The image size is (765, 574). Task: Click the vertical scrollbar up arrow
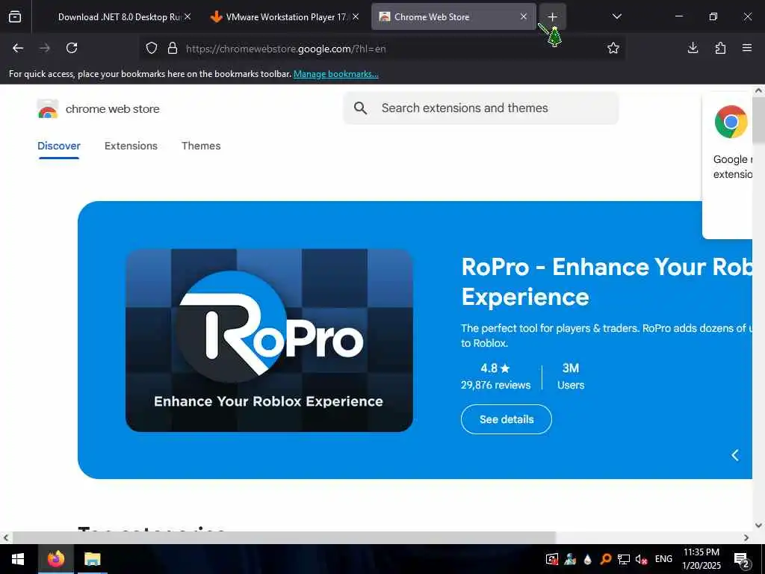pos(759,90)
